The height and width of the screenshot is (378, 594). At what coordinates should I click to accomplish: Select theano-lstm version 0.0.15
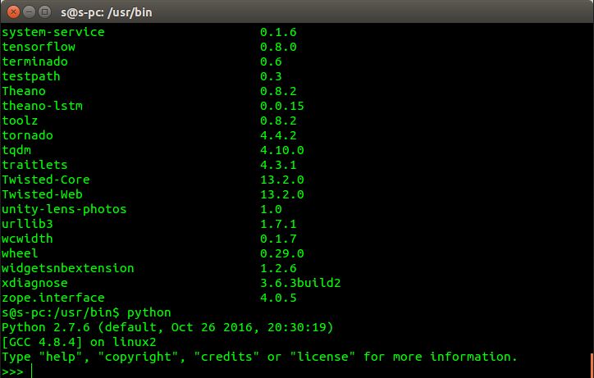pos(282,106)
